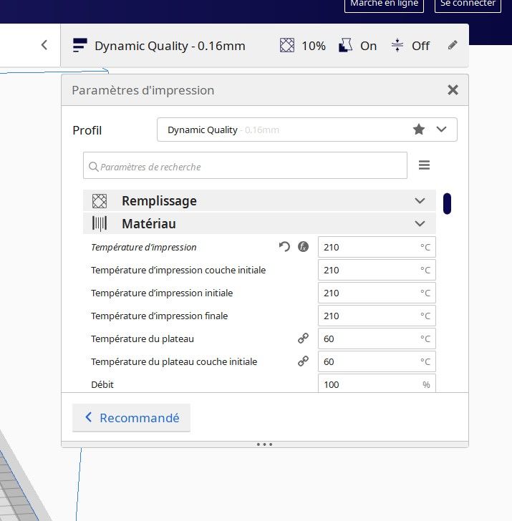Screen dimensions: 512x521
Task: Click the infill density icon beside 10%
Action: coord(287,45)
